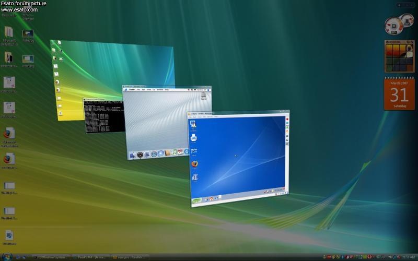Select the black command prompt window
The height and width of the screenshot is (261, 418).
pos(103,115)
